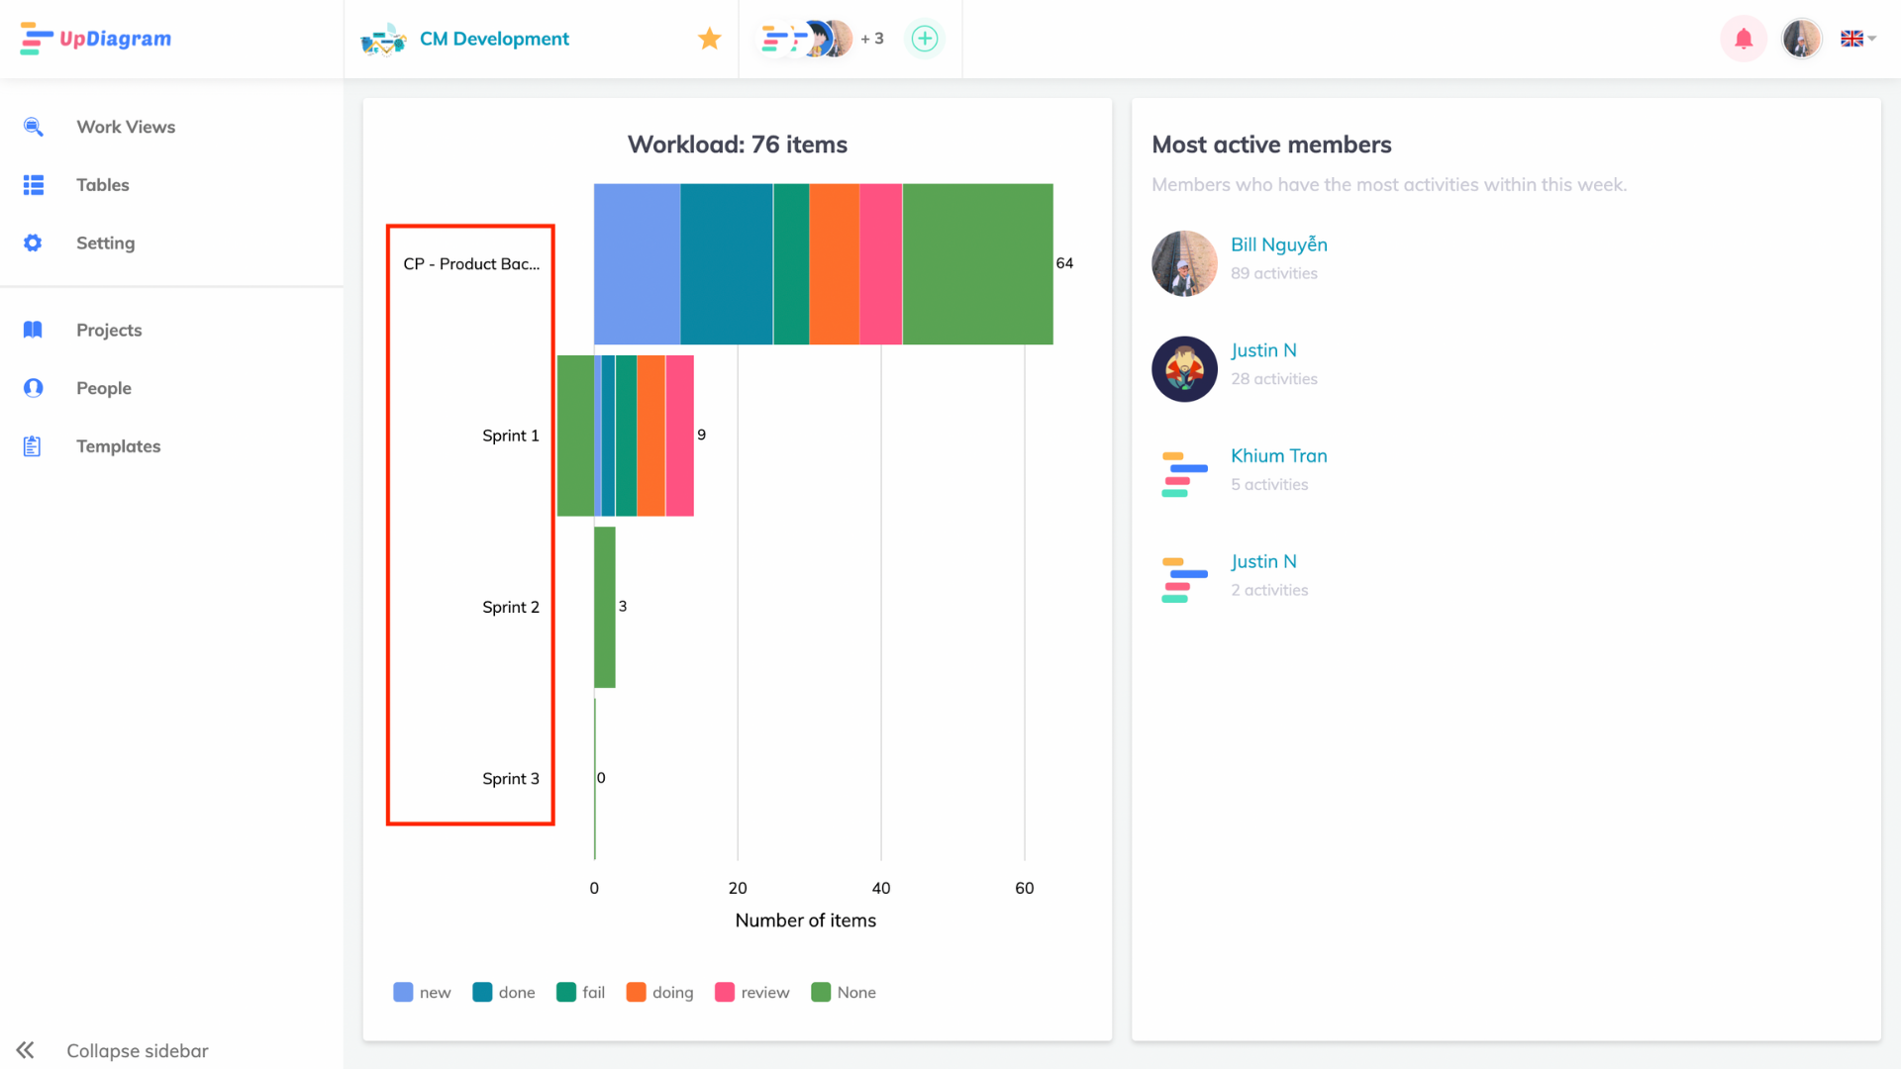
Task: Click the CM Development star favorite icon
Action: [x=710, y=40]
